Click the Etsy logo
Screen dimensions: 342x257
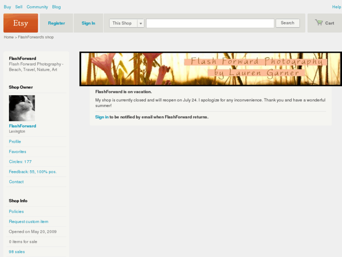[21, 23]
